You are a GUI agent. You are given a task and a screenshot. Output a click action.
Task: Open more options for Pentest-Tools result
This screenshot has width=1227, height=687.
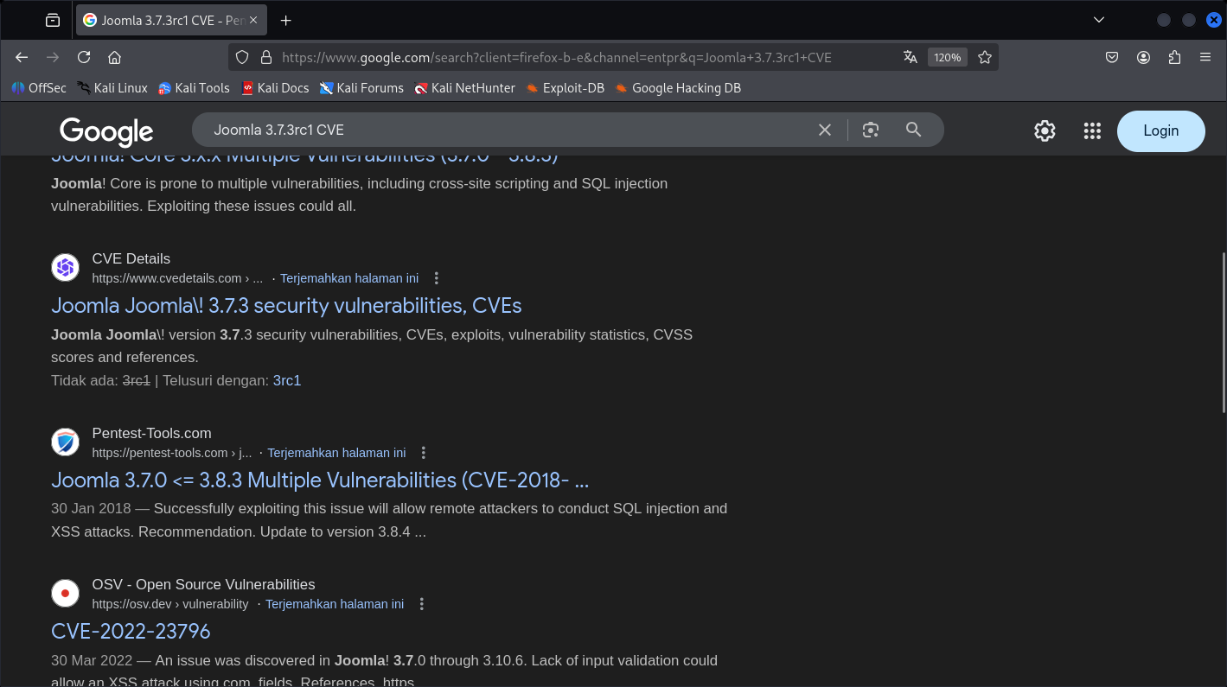[x=423, y=453]
